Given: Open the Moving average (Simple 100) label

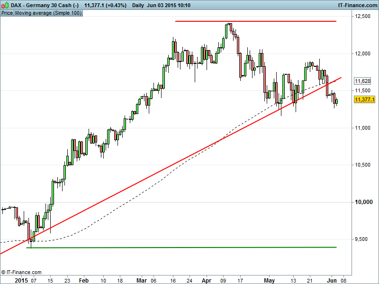Looking at the screenshot, I should [48, 13].
